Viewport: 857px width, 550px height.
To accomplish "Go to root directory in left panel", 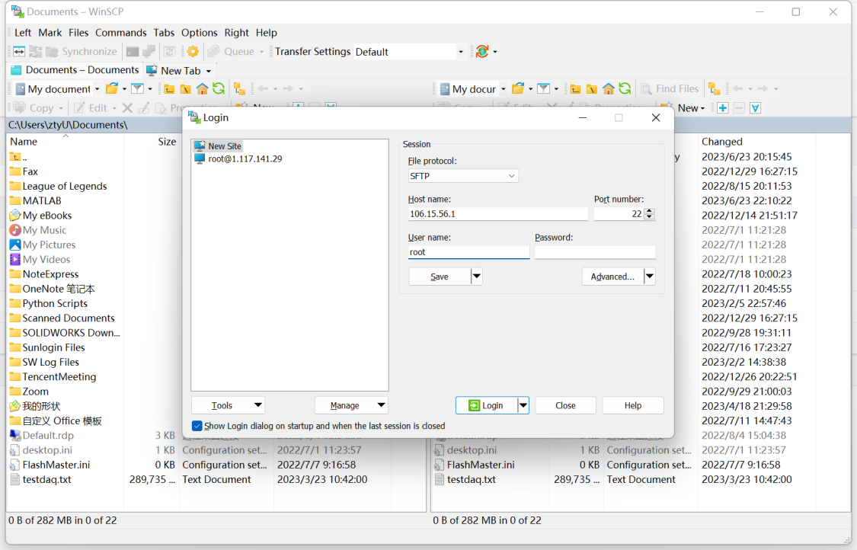I will (x=186, y=88).
